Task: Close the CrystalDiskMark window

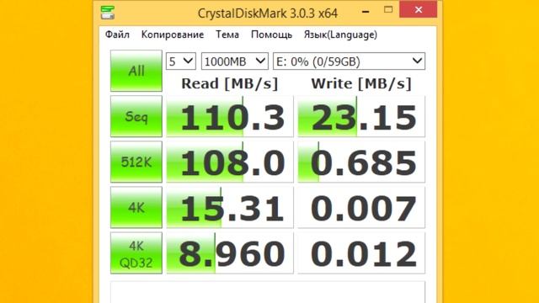Action: [419, 9]
